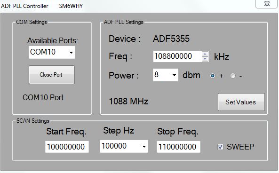Click the kHz unit label
Screen dimensions: 279x173
(x=222, y=57)
